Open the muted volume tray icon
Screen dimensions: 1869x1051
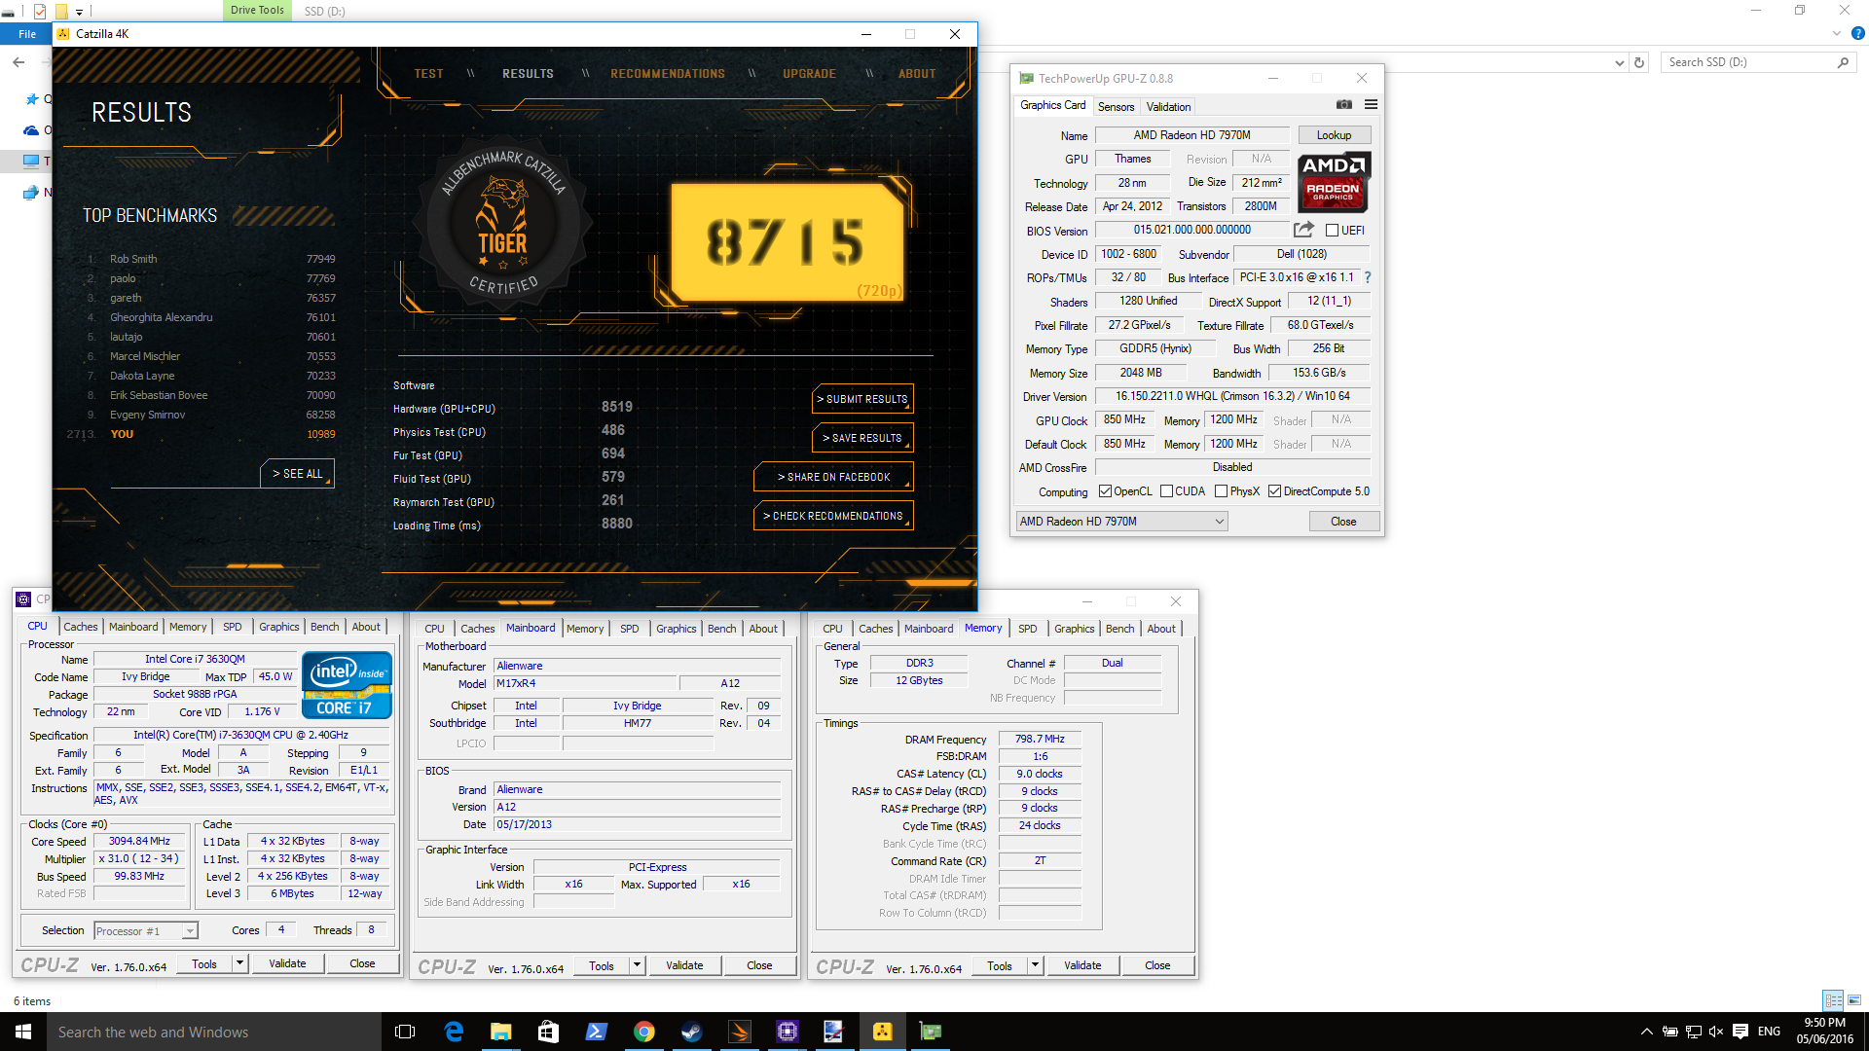point(1716,1032)
